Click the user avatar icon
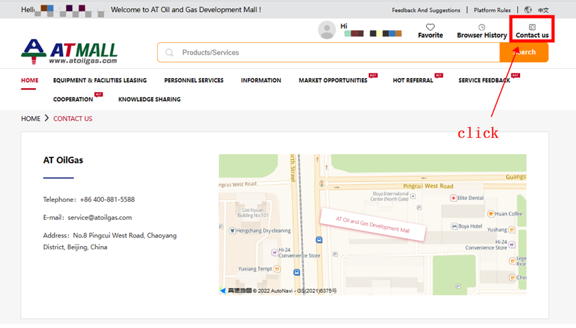This screenshot has height=328, width=576. (326, 30)
